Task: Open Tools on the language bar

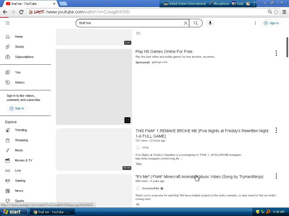Action: point(238,4)
